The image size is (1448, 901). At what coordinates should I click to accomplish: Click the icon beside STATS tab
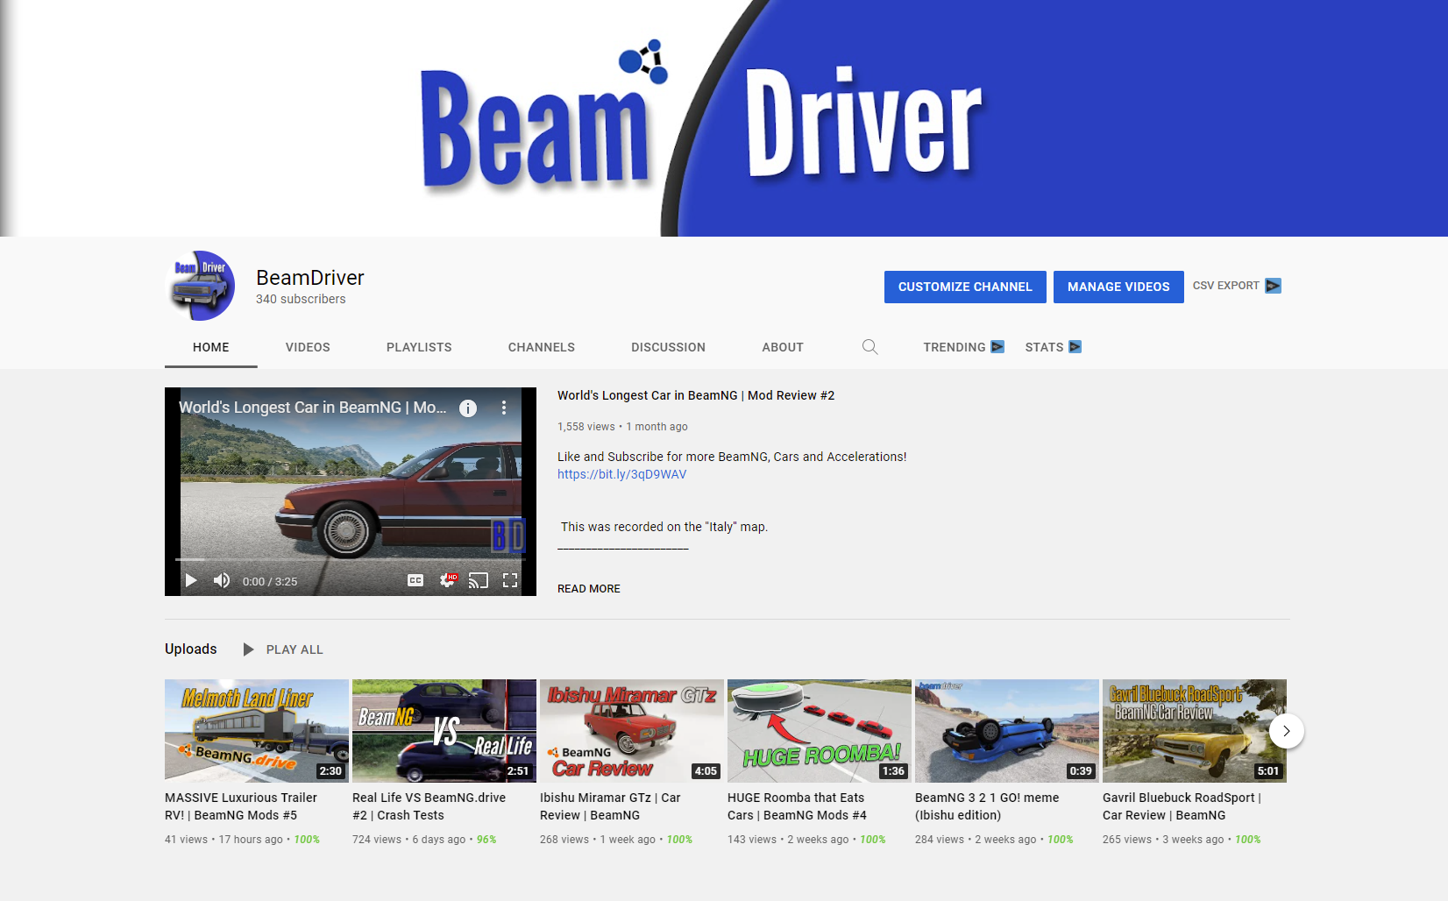tap(1075, 347)
